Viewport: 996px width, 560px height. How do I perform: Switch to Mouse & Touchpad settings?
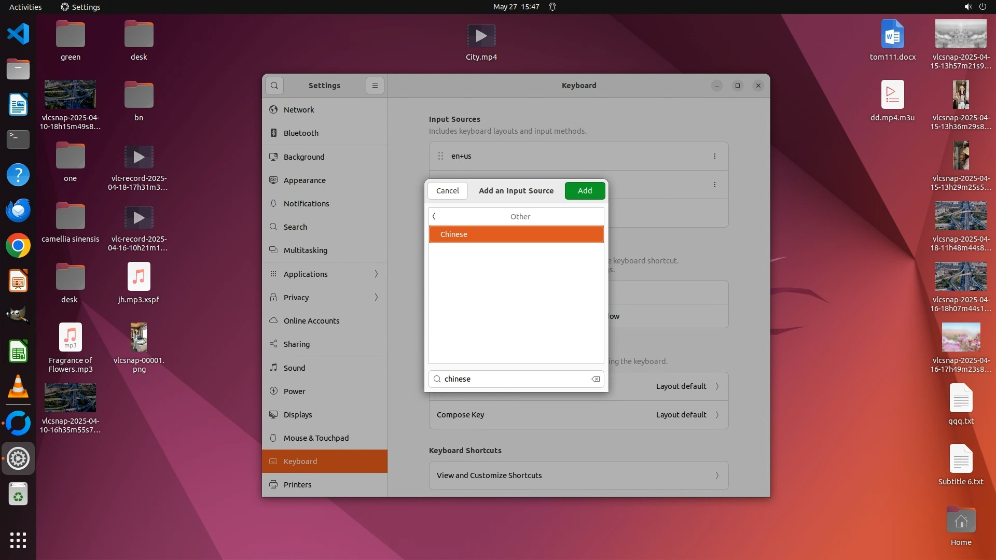click(x=316, y=438)
